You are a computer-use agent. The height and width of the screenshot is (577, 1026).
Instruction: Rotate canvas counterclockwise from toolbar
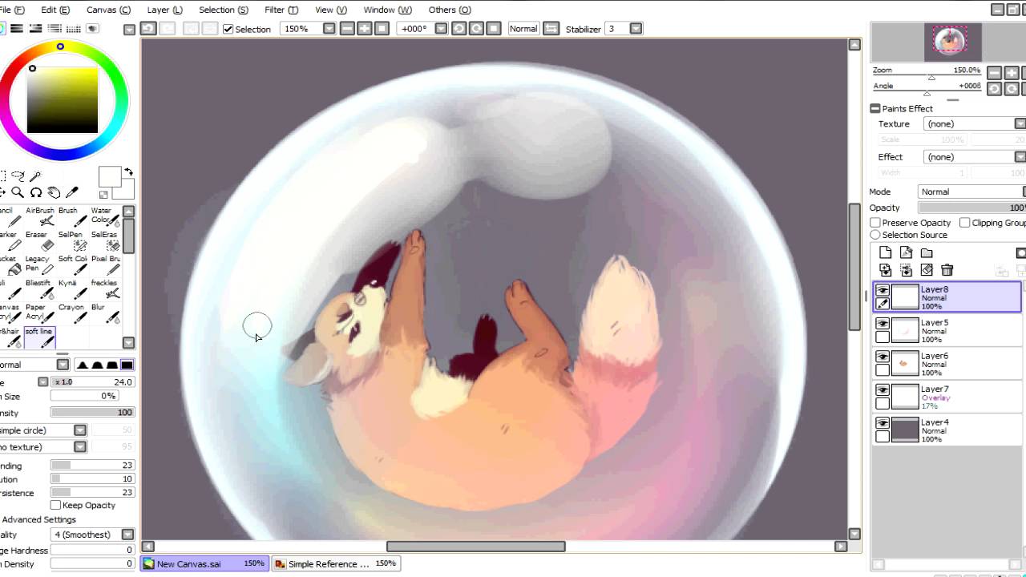(458, 28)
